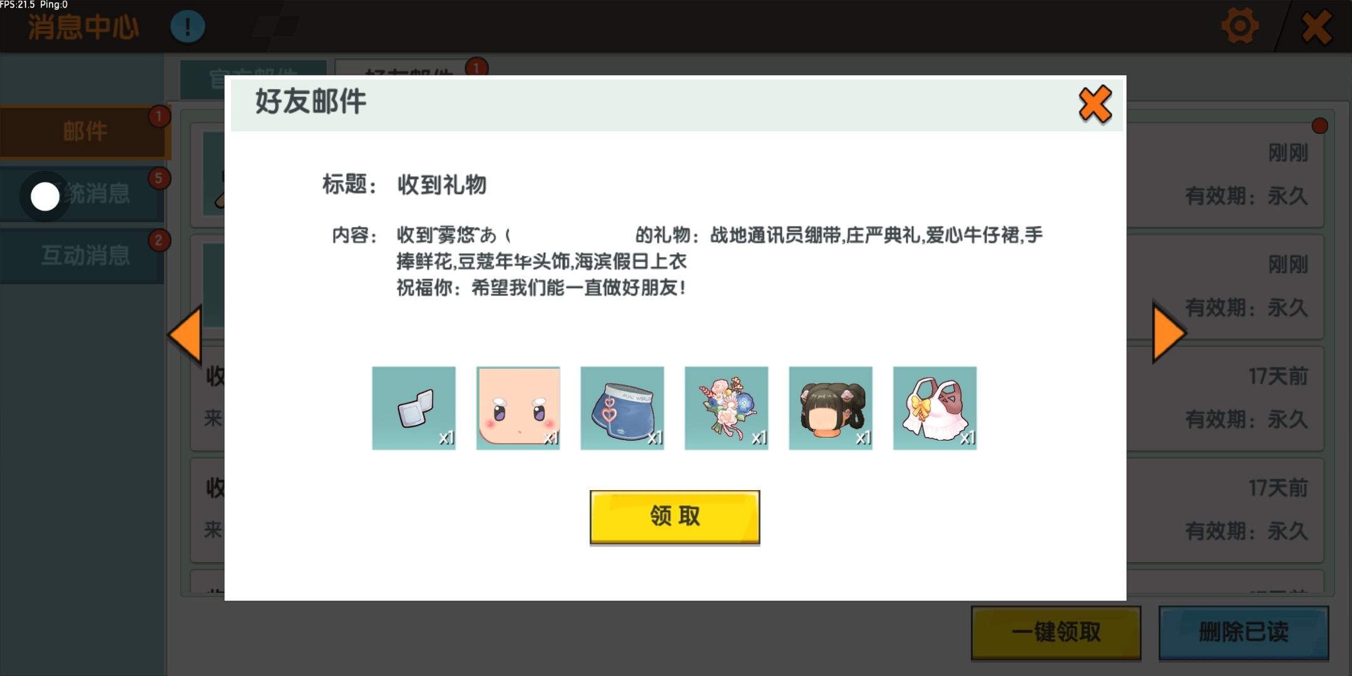The height and width of the screenshot is (676, 1352).
Task: Open settings with the gear icon
Action: pyautogui.click(x=1240, y=26)
